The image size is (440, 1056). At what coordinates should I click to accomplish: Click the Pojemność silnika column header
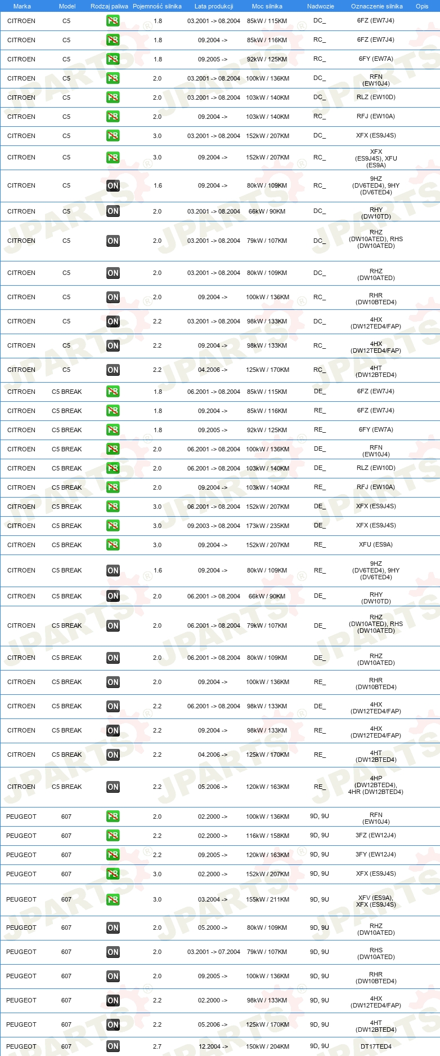point(157,6)
